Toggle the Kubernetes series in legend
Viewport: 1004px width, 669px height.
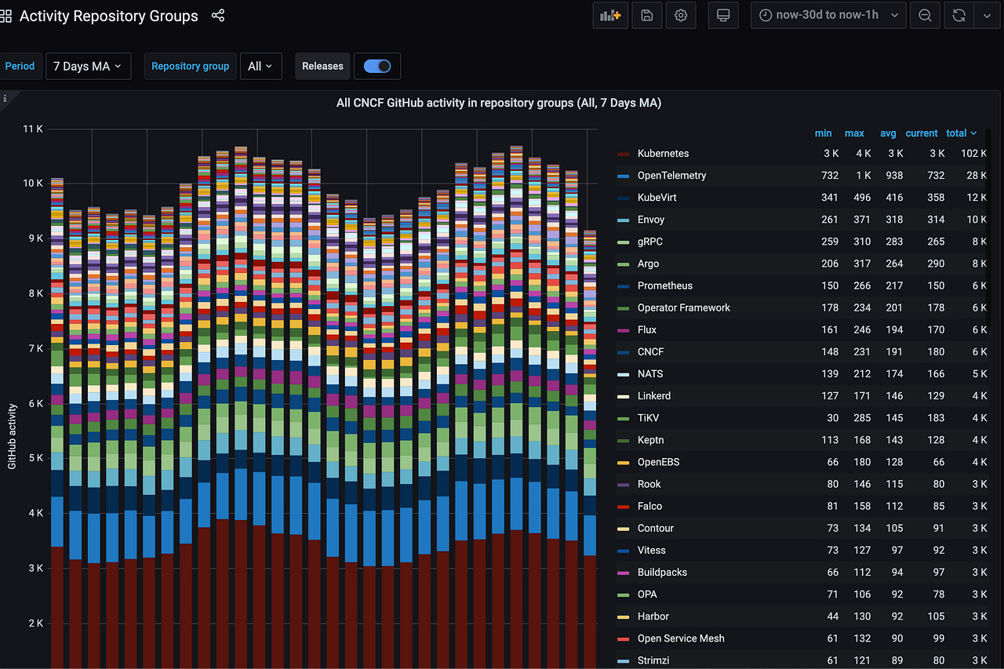[x=663, y=154]
